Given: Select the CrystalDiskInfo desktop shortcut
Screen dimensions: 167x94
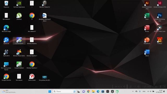Looking at the screenshot, I should click(x=19, y=41).
